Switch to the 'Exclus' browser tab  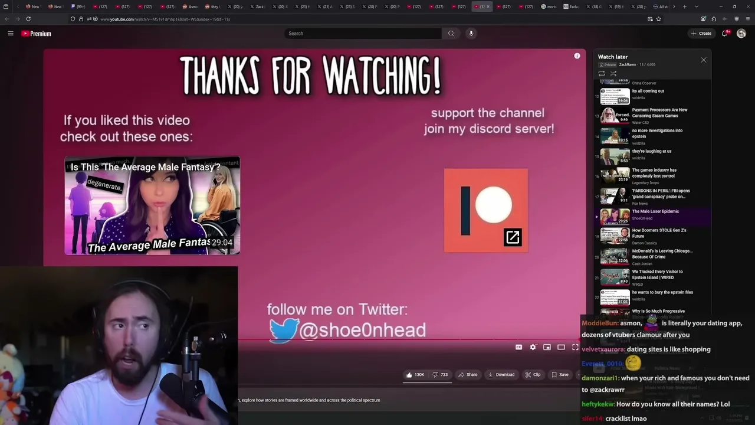click(572, 6)
